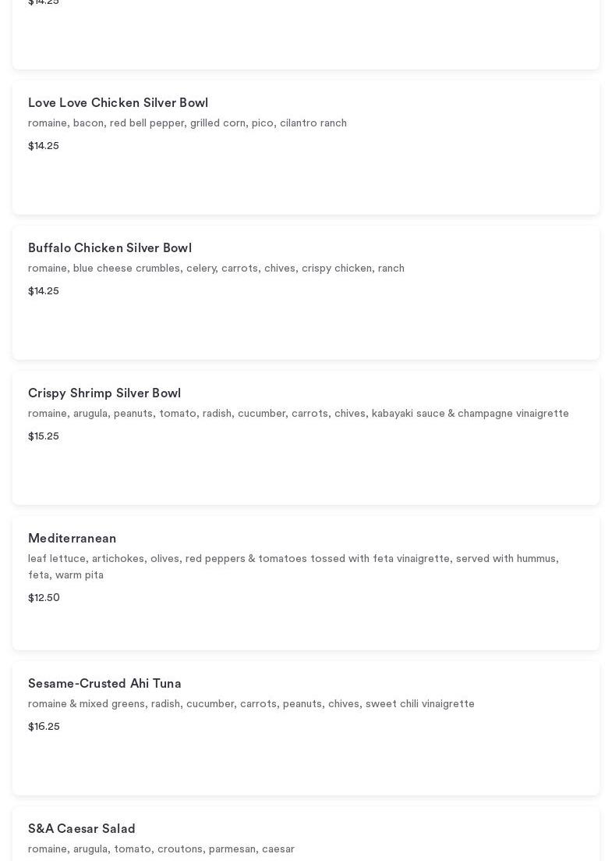Viewport: 612px width, 861px height.
Task: Click blank space below the $12.50 price
Action: [306, 627]
